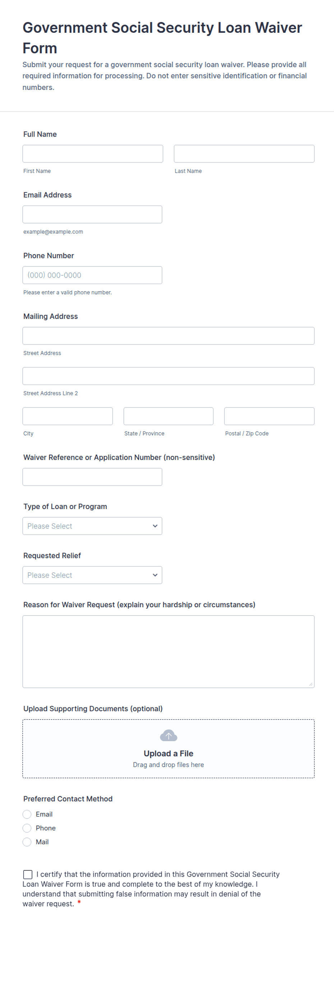Click the Waiver Reference Number field
The image size is (334, 982).
[x=92, y=477]
